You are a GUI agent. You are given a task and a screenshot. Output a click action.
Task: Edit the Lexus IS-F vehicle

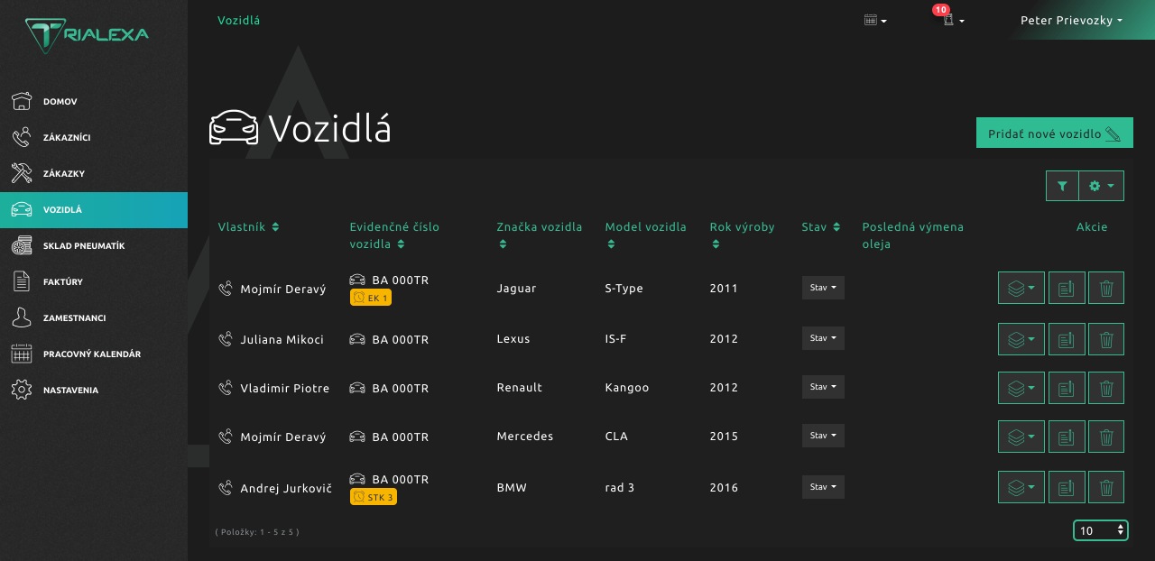coord(1067,339)
